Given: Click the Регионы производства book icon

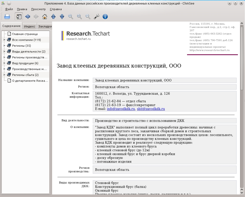Looking at the screenshot, I should click(9, 57).
